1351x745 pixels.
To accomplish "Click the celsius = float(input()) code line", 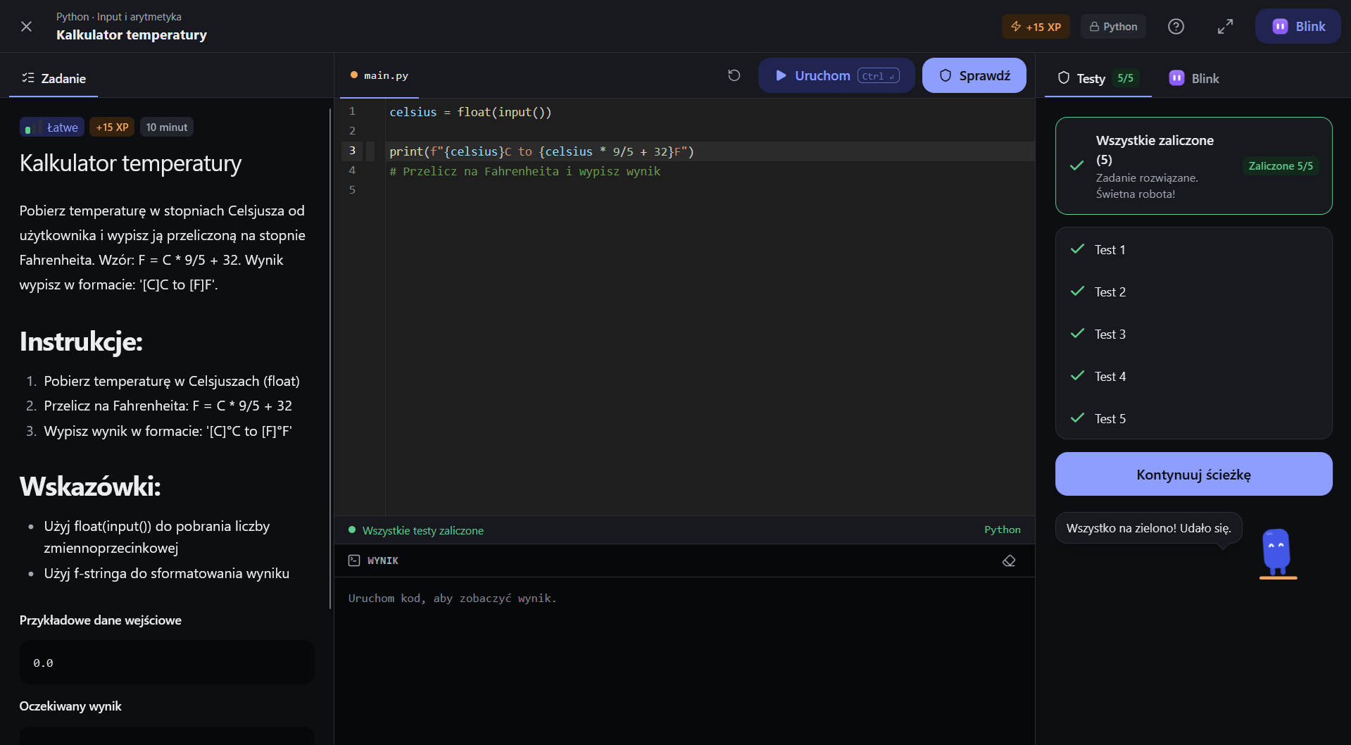I will pyautogui.click(x=470, y=112).
